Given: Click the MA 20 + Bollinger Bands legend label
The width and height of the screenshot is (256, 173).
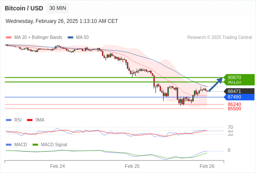Looking at the screenshot, I should click(38, 38).
